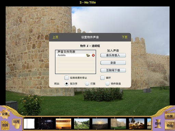Choose the 按次序 radio button
Viewport: 175px width, 131px height.
click(67, 84)
